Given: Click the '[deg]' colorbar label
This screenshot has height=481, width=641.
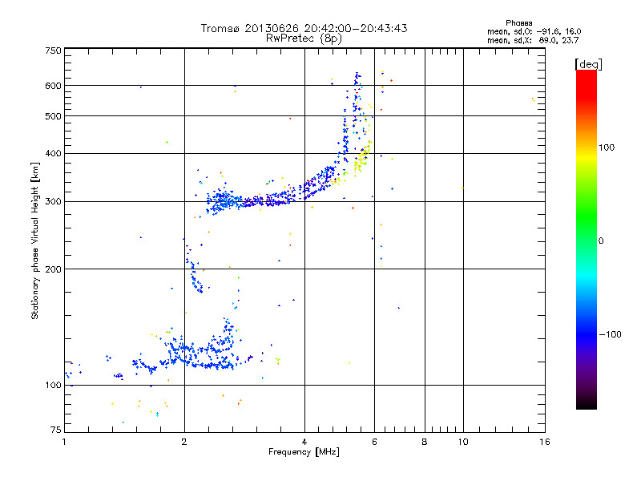Looking at the screenshot, I should point(588,64).
